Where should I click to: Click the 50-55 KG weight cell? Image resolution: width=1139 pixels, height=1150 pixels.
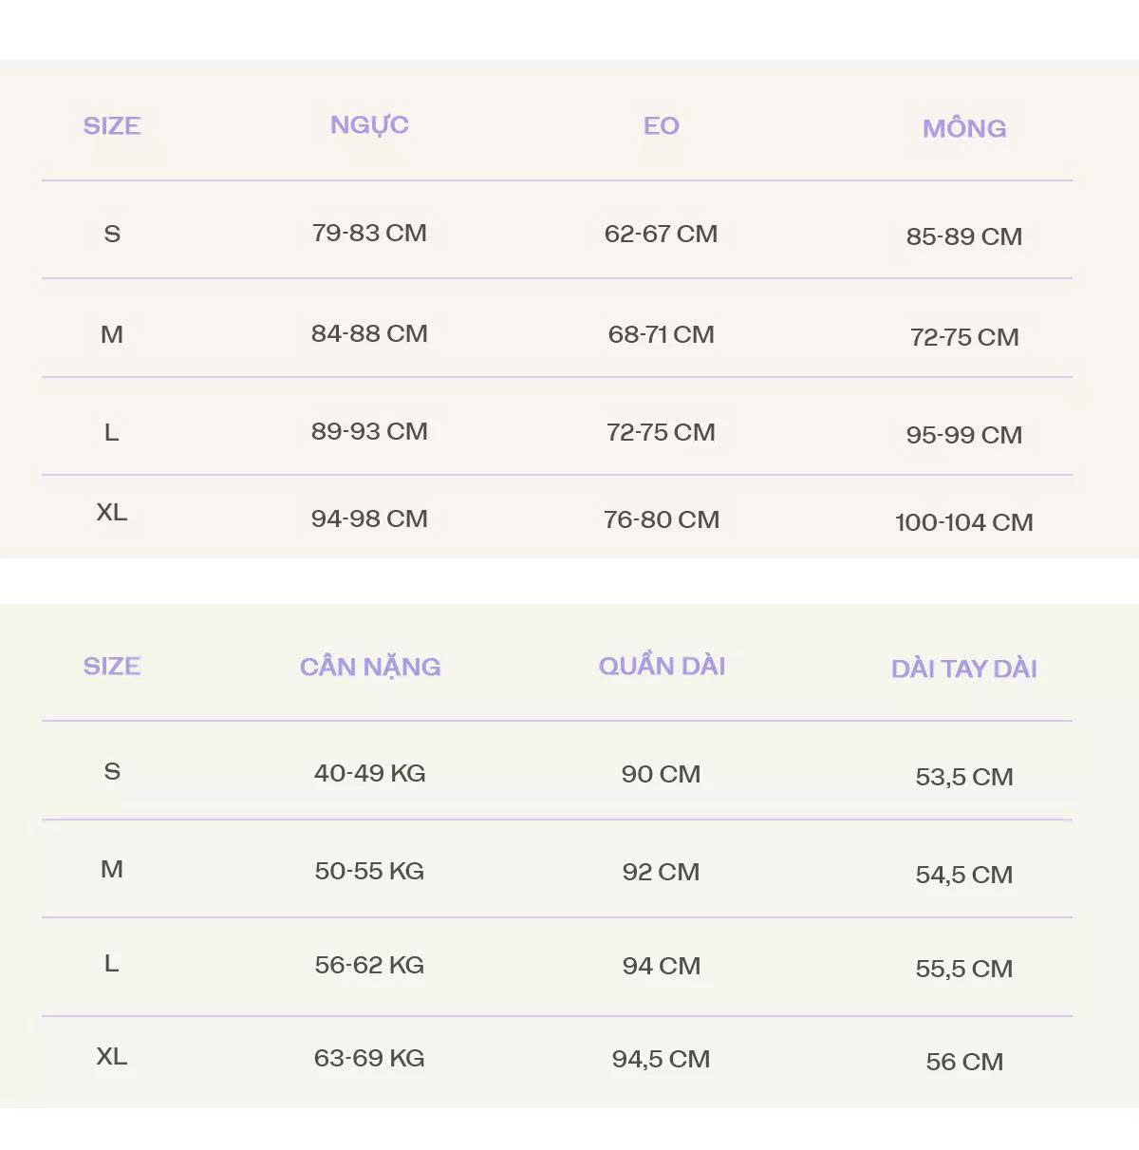click(x=369, y=872)
